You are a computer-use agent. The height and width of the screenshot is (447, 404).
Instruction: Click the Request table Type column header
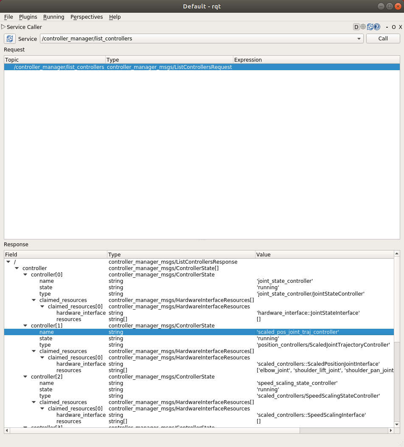pos(169,60)
